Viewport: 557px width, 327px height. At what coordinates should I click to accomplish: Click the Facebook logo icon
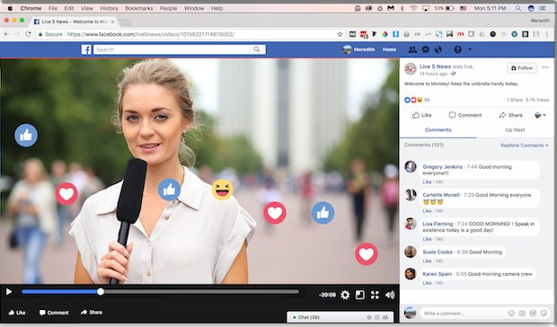point(86,49)
